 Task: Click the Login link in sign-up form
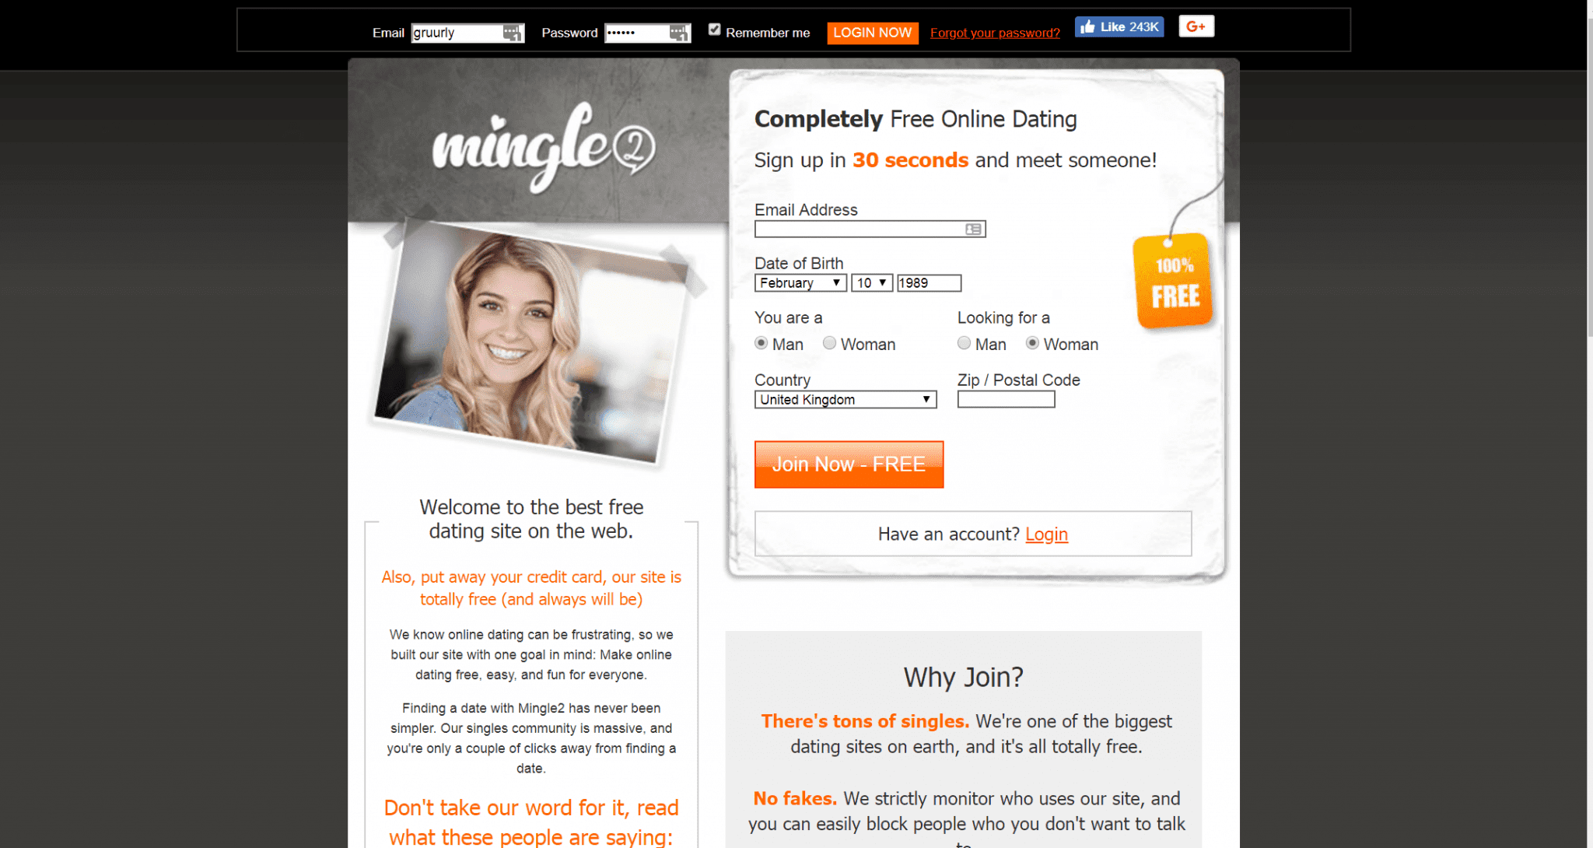[x=1046, y=534]
